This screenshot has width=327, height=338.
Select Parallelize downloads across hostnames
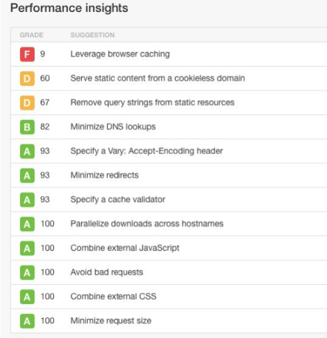[147, 223]
